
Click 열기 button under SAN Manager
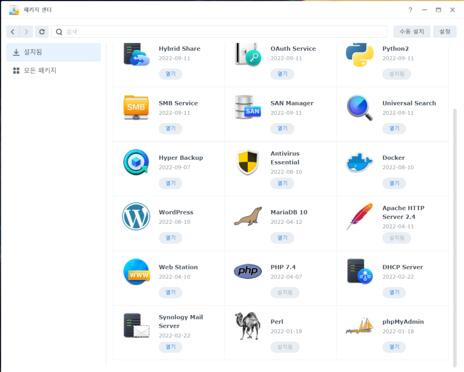click(282, 129)
